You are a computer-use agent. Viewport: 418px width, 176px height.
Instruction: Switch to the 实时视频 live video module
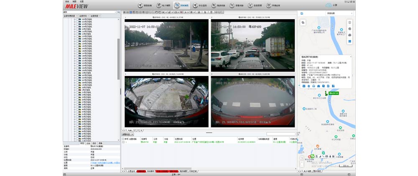click(181, 5)
